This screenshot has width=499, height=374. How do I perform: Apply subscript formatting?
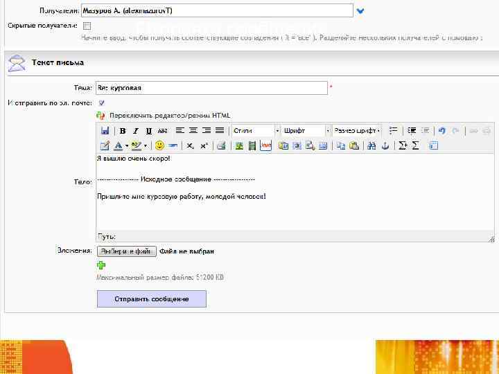click(190, 145)
